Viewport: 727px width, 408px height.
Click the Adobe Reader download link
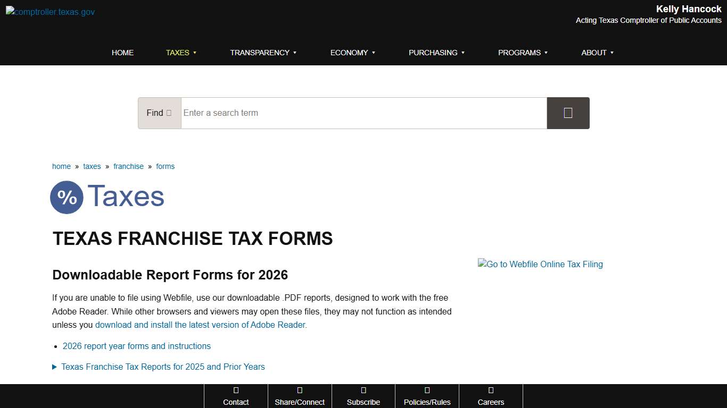coord(201,325)
